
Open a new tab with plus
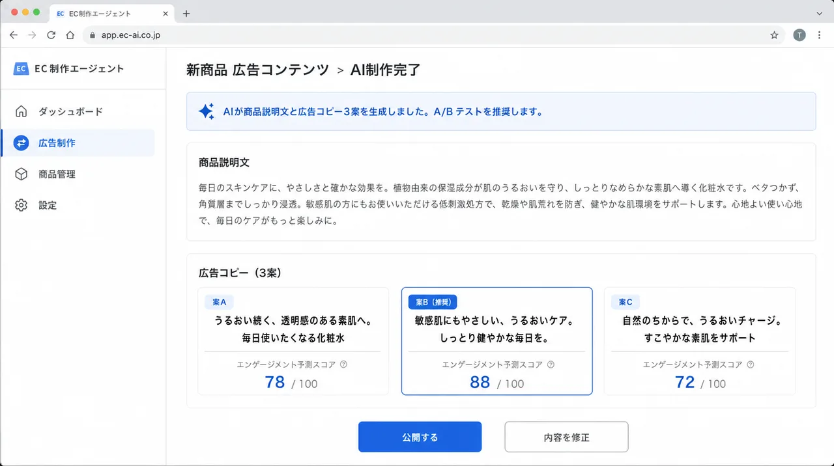(x=186, y=14)
